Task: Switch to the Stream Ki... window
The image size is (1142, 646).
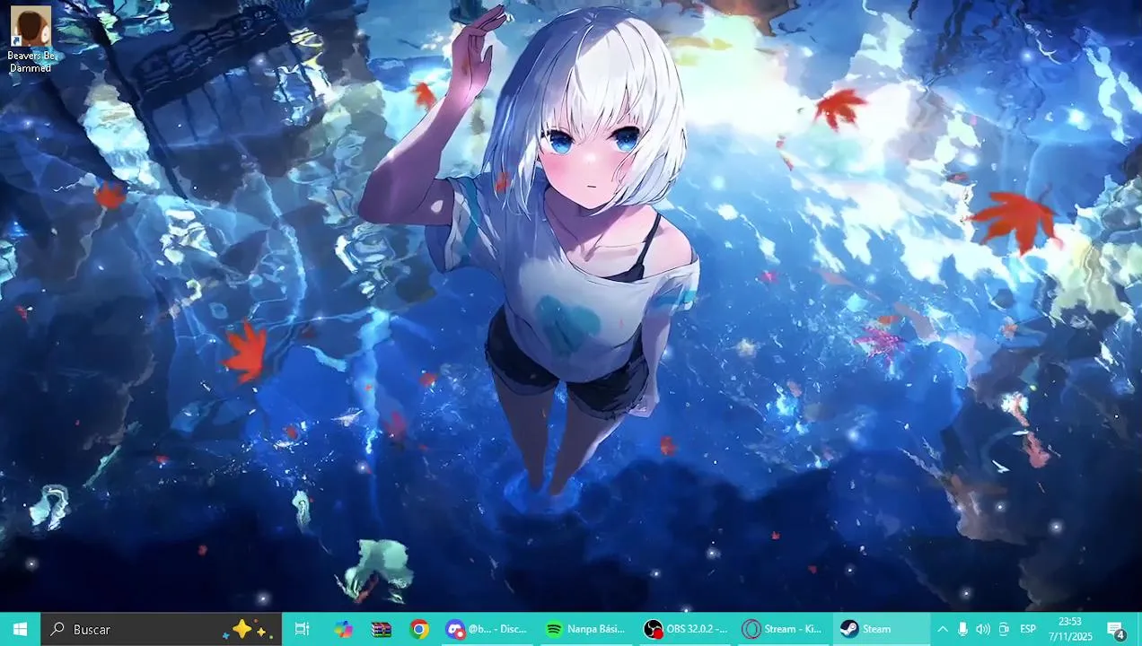Action: [784, 629]
